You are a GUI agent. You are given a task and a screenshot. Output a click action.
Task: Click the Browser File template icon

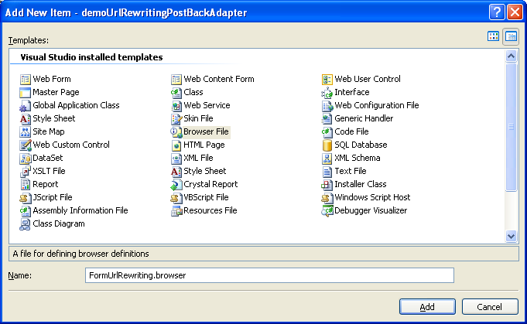(x=176, y=131)
